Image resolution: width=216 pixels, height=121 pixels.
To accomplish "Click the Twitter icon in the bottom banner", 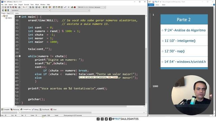I will pyautogui.click(x=106, y=119).
